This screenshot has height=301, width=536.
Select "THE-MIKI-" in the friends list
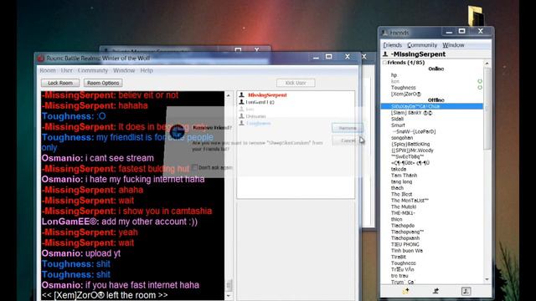pos(403,213)
